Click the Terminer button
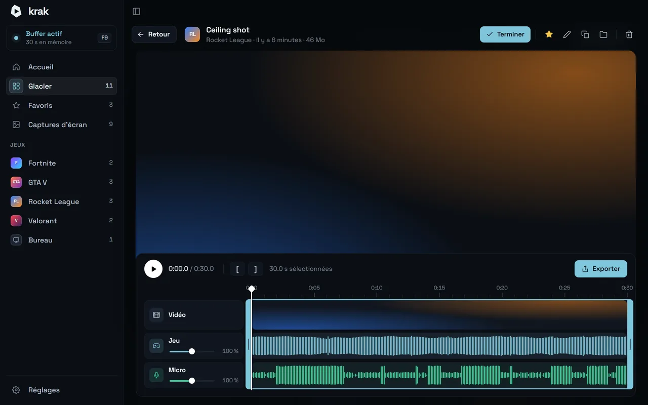Screen dimensions: 648x405 (505, 34)
